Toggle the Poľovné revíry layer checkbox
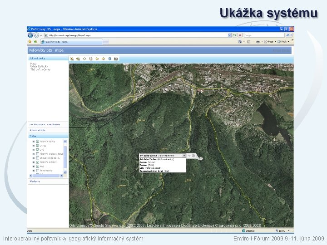Viewport: 327px width, 245px height. [x=38, y=141]
